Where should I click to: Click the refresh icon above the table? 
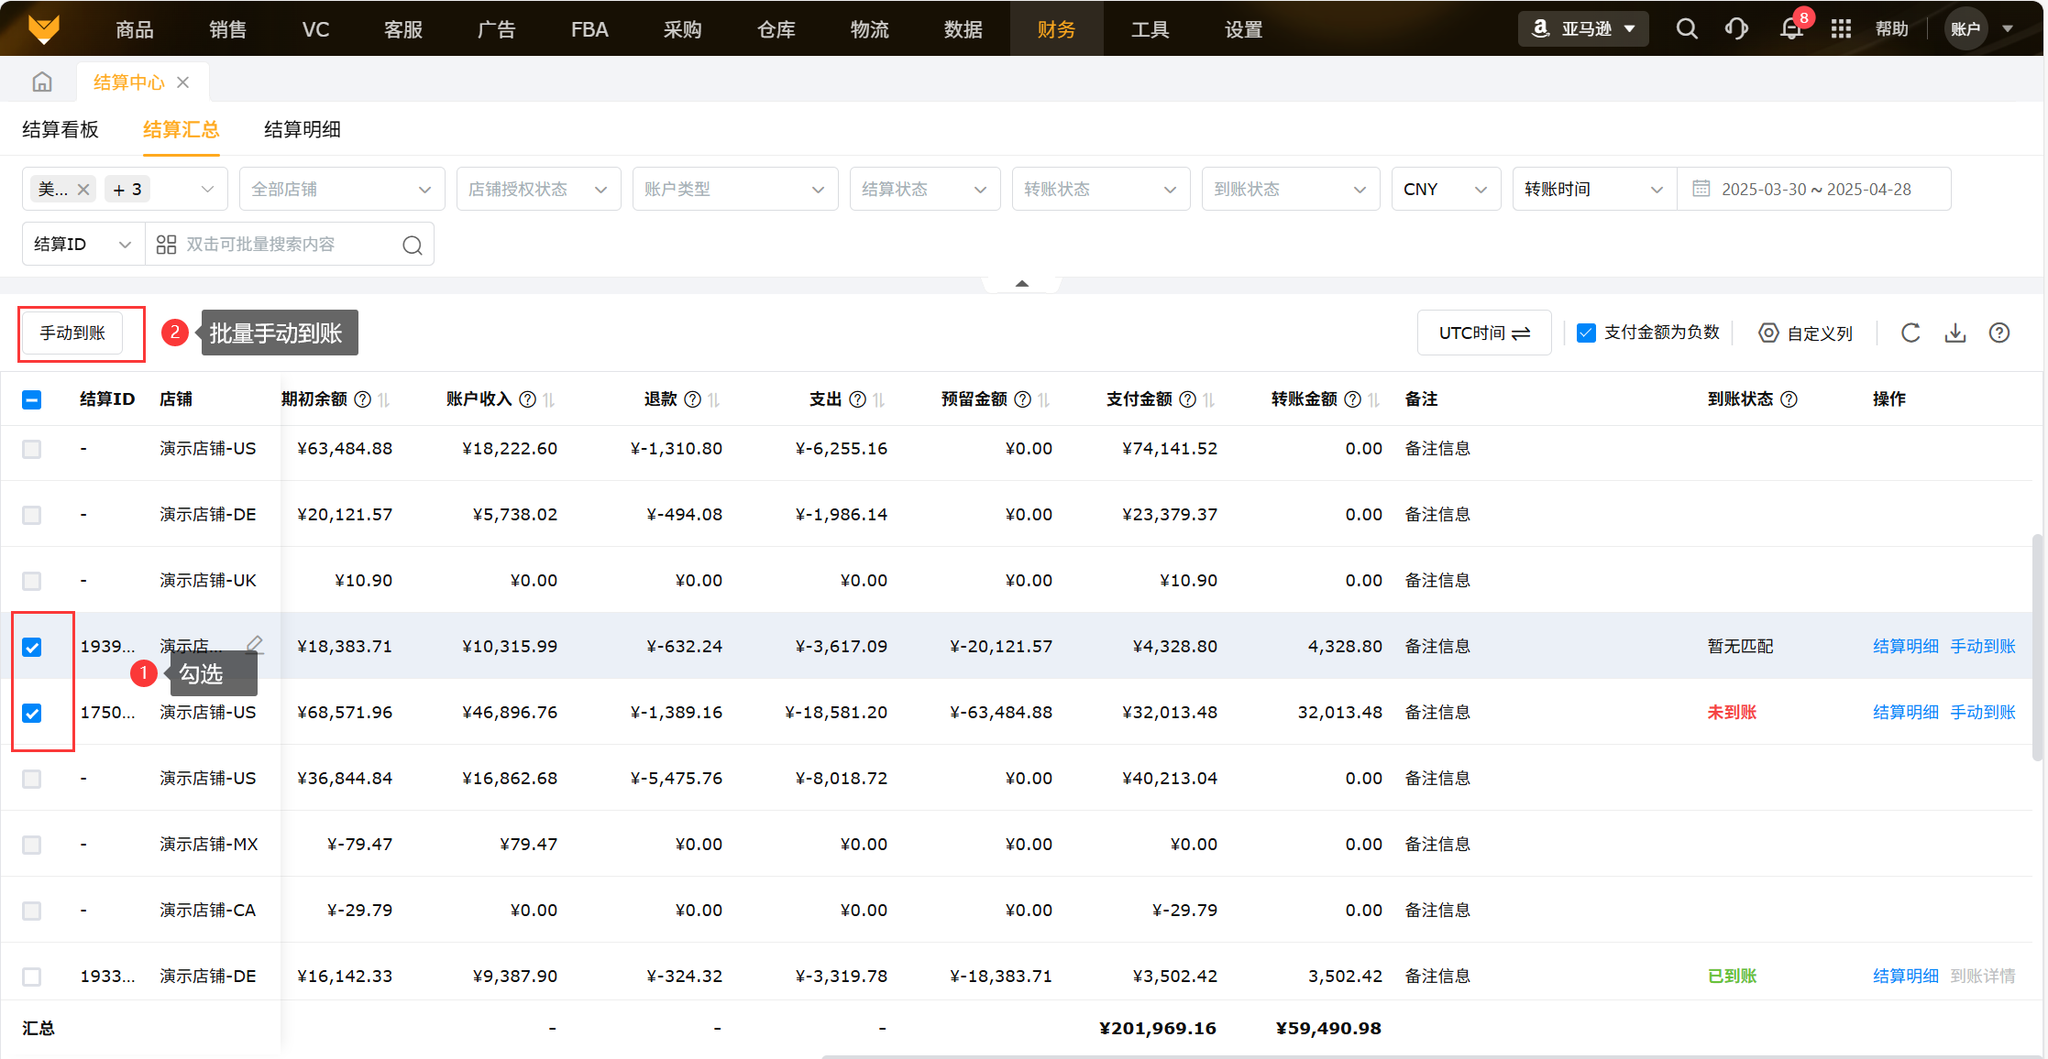pyautogui.click(x=1910, y=333)
